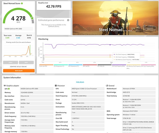The width and height of the screenshot is (159, 133).
Task: Click the Driver version value 32.0.16.1062
Action: (x=37, y=113)
